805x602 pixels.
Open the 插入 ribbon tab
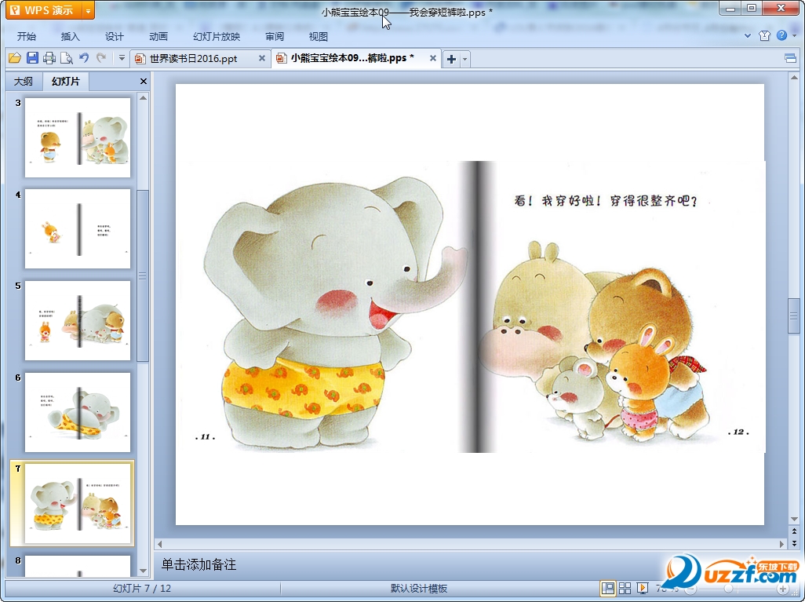pyautogui.click(x=71, y=36)
